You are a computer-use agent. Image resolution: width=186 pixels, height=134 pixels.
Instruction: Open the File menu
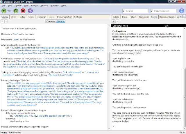[x=3, y=6]
